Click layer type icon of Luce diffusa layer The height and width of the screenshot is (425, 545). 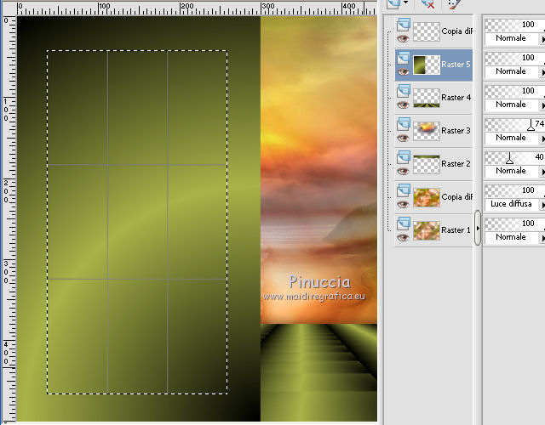(403, 190)
